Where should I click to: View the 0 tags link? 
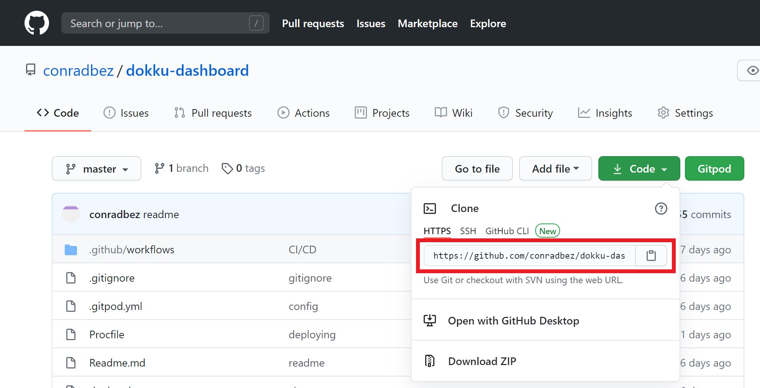tap(243, 168)
